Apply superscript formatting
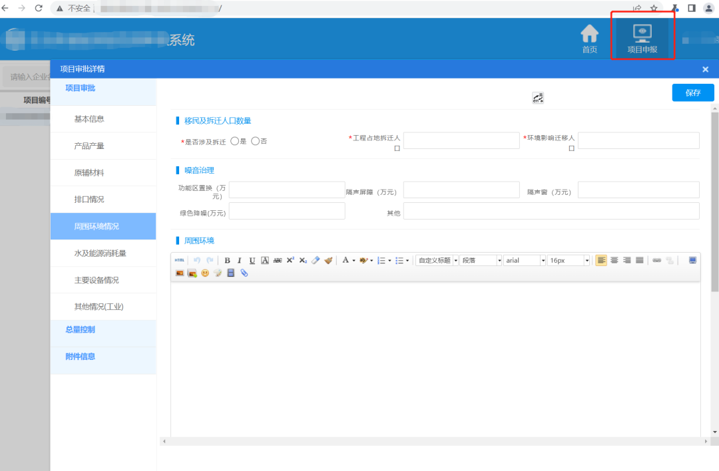The width and height of the screenshot is (719, 471). 290,260
